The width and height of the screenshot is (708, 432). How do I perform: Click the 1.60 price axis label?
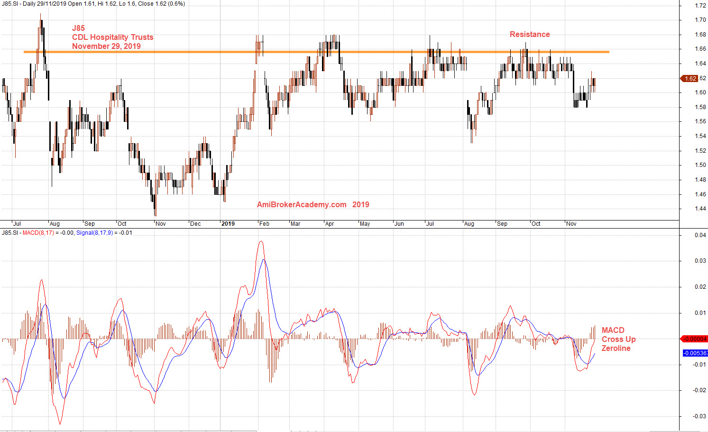coord(700,92)
